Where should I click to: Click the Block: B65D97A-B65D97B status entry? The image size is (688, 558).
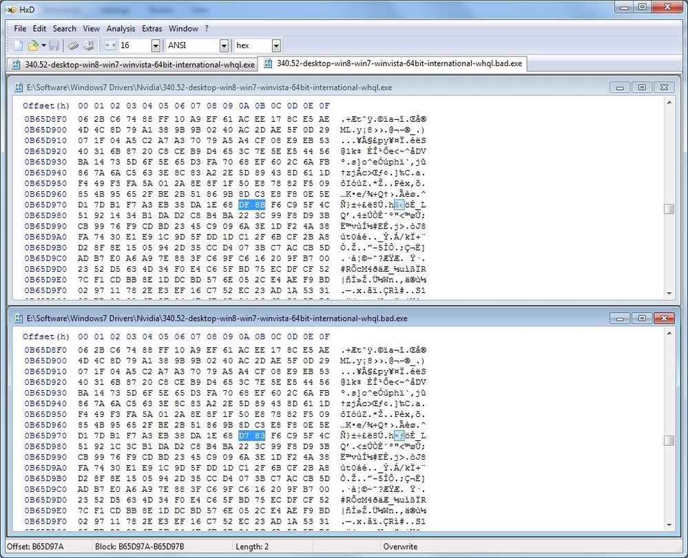[x=140, y=546]
